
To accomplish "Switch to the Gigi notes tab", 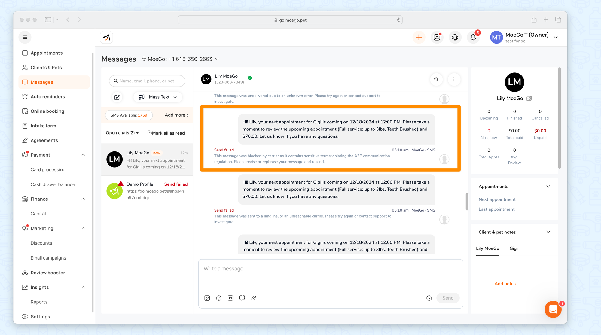I will pyautogui.click(x=514, y=248).
